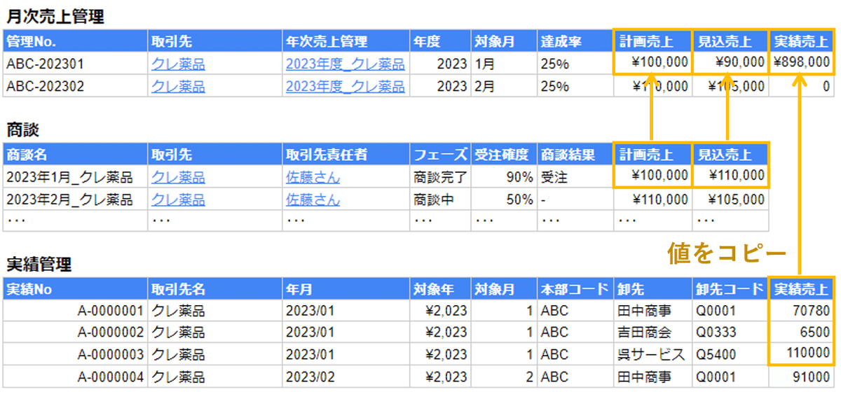This screenshot has width=841, height=394.
Task: Select ¥105,000 forecast sales in 2023年2月_クレ薬品 row
Action: pyautogui.click(x=730, y=200)
